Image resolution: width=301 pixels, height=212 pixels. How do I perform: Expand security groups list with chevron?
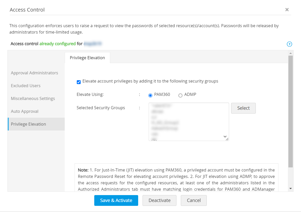tap(225, 136)
